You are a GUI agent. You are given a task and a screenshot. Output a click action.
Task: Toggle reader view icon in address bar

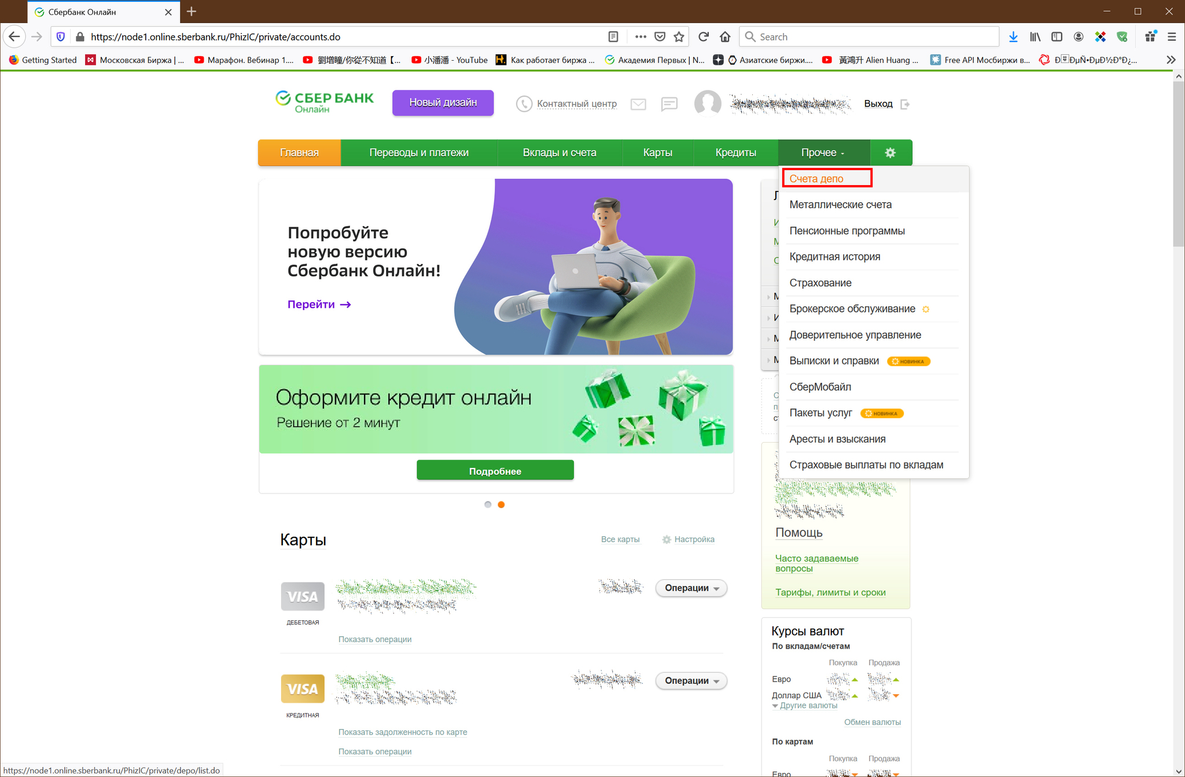(x=613, y=37)
